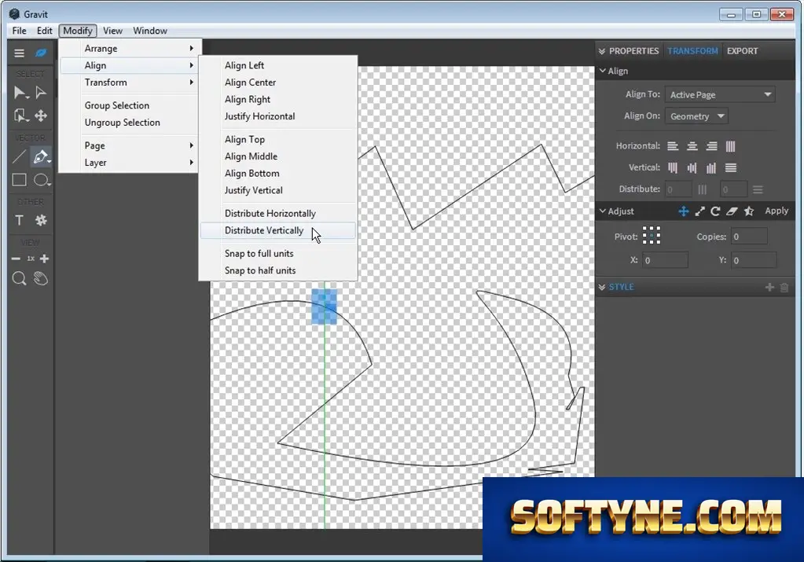Toggle the Move adjust mode icon
The width and height of the screenshot is (804, 562).
tap(684, 211)
